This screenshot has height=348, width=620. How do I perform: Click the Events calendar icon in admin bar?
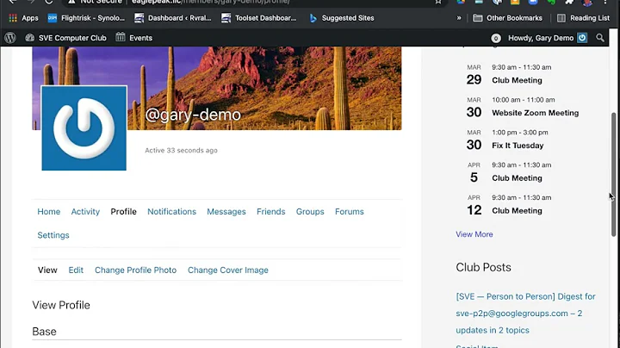tap(121, 38)
